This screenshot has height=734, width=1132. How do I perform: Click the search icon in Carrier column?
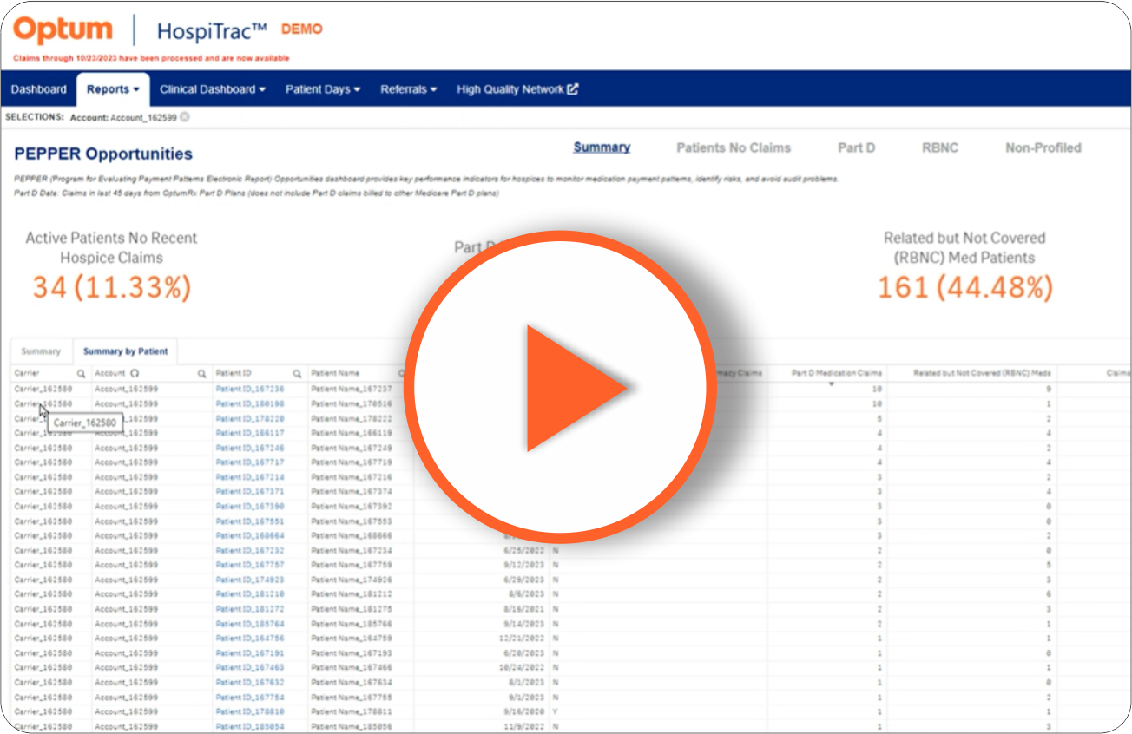(81, 374)
